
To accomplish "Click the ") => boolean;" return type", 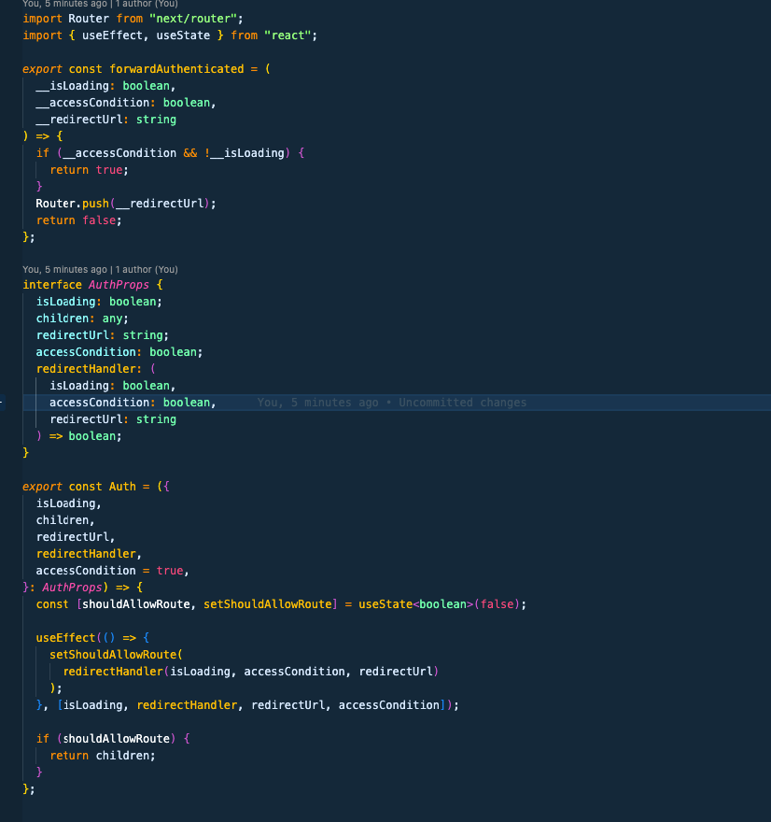I will [x=78, y=435].
